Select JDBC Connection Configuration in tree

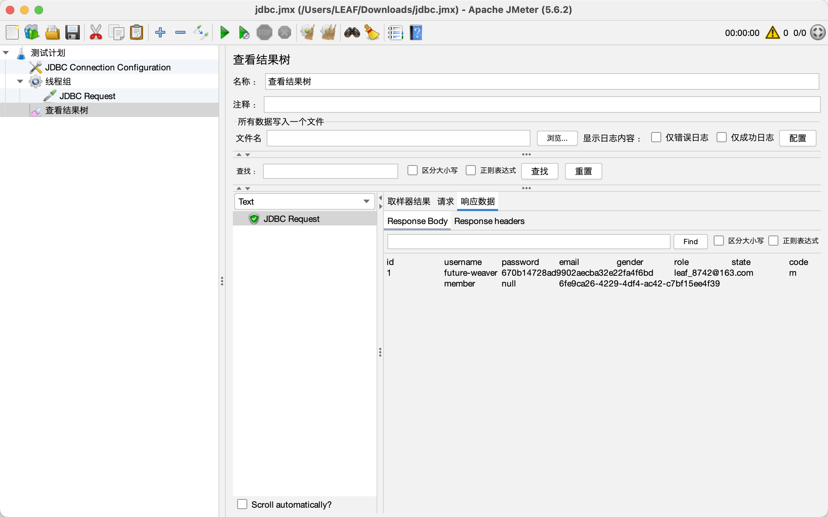(x=108, y=67)
